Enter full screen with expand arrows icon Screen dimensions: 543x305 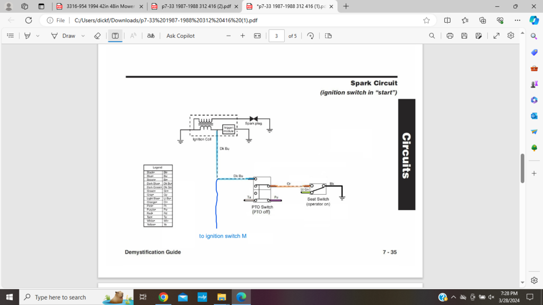496,36
